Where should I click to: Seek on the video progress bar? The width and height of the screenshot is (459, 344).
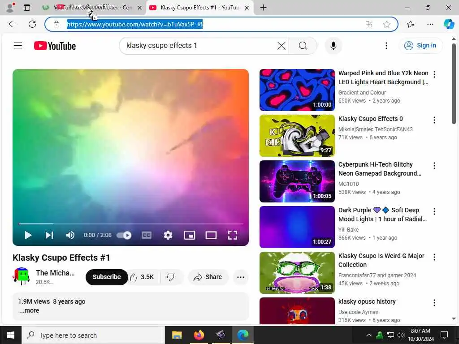coord(130,224)
